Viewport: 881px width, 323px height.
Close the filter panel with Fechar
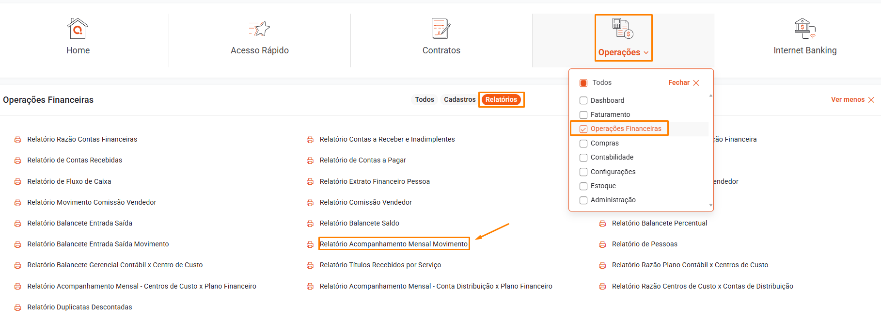683,82
